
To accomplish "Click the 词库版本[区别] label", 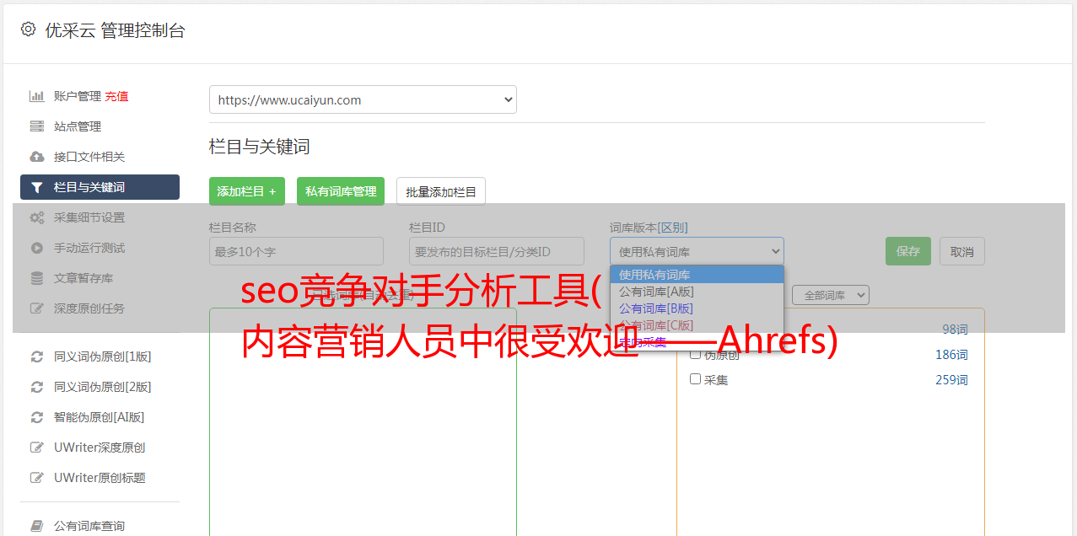I will tap(649, 228).
